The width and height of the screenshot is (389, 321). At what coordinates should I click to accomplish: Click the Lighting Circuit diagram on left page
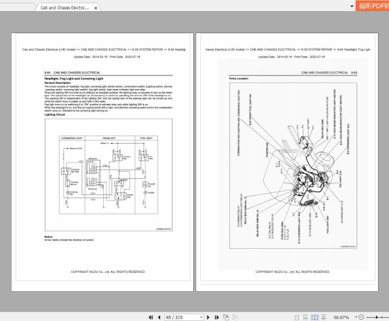(x=108, y=175)
